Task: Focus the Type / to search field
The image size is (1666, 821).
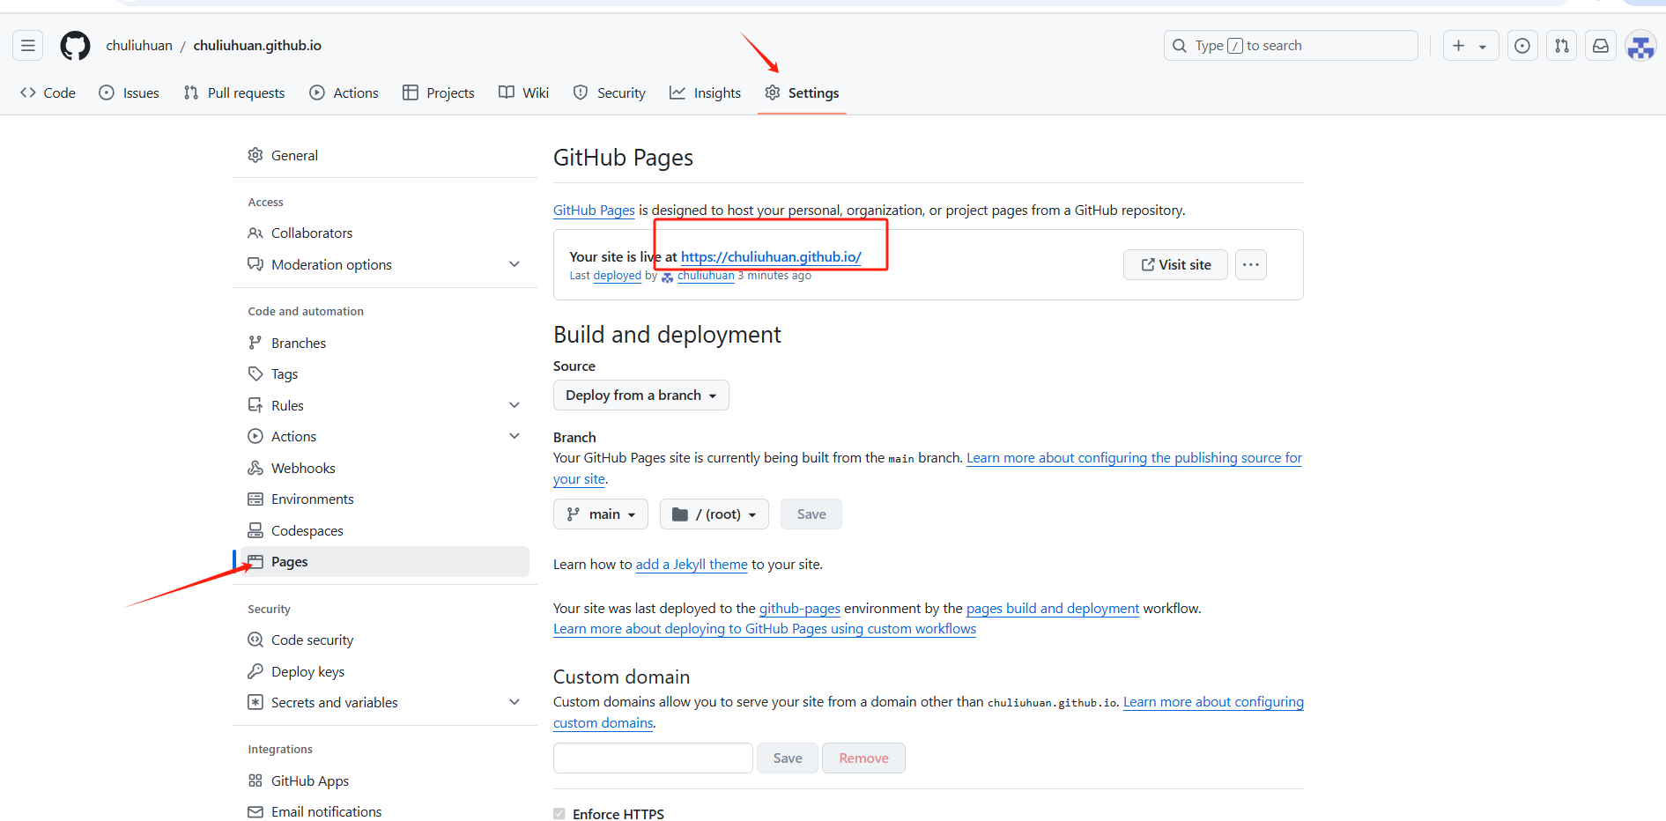Action: pyautogui.click(x=1291, y=46)
